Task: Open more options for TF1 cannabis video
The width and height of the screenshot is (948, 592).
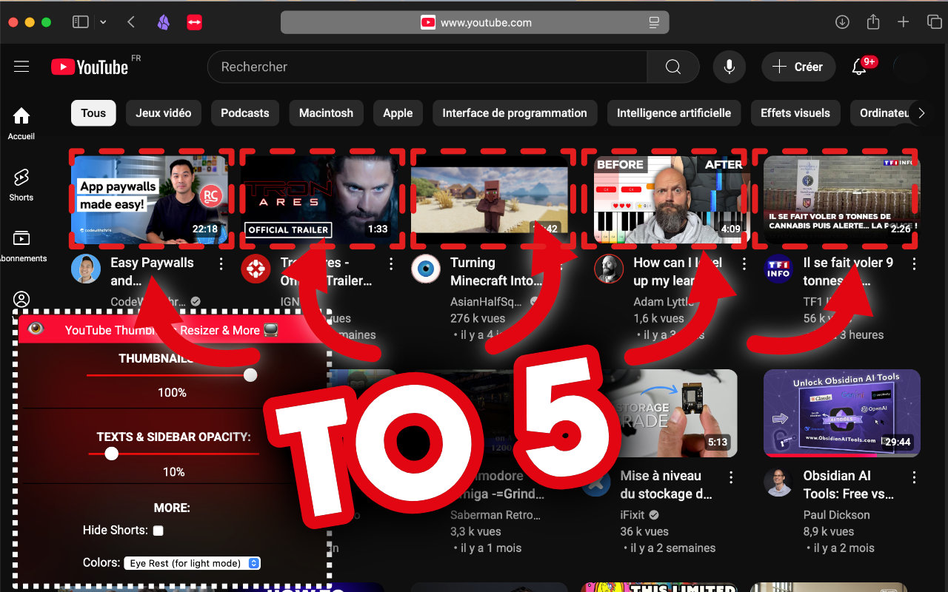Action: (914, 263)
